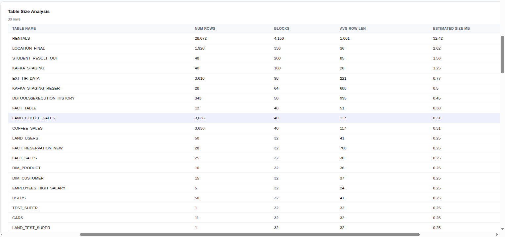This screenshot has height=237, width=505.
Task: Select the COFFEE_SALES row name
Action: point(27,128)
